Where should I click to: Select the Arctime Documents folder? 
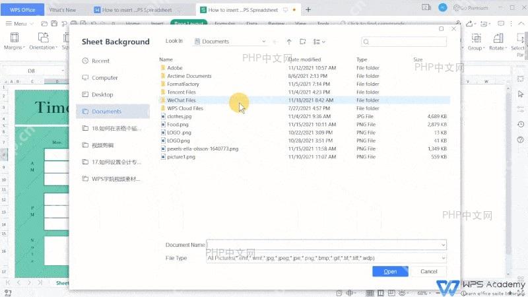pyautogui.click(x=305, y=76)
